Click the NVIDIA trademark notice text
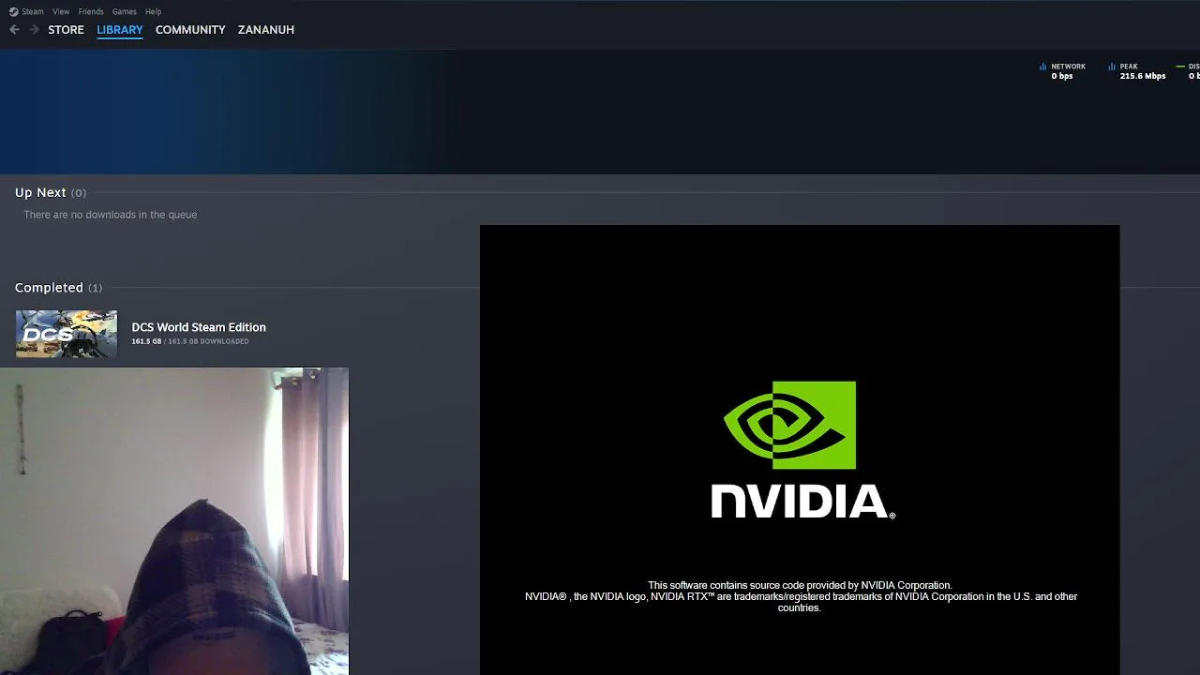This screenshot has height=675, width=1200. 801,596
